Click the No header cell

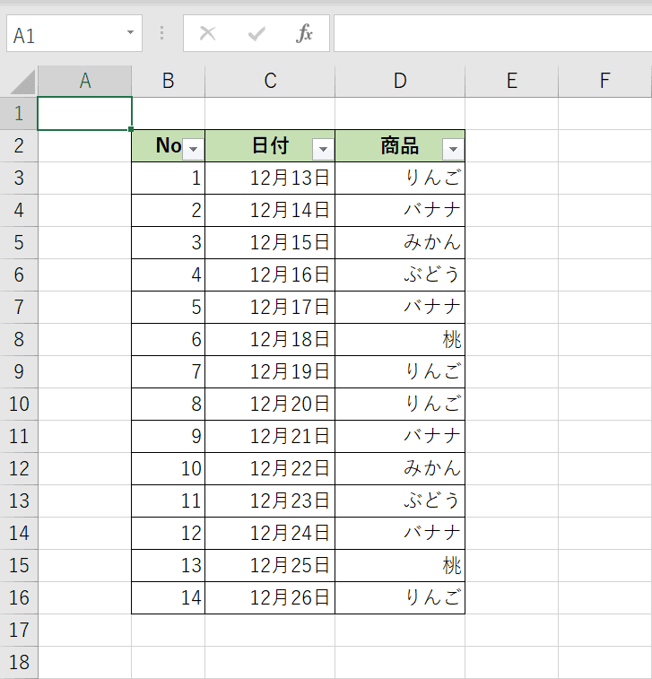[x=169, y=146]
